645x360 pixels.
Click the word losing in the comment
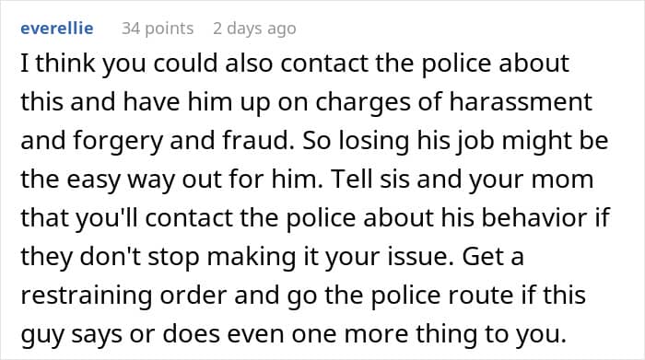tap(374, 141)
